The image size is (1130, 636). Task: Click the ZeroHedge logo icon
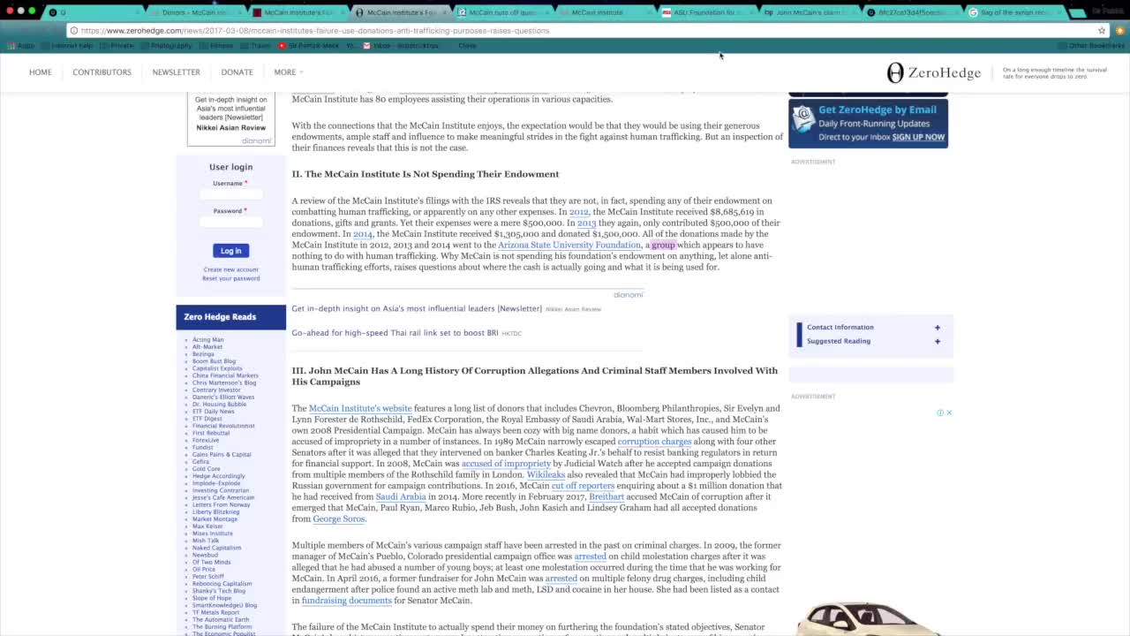(895, 72)
